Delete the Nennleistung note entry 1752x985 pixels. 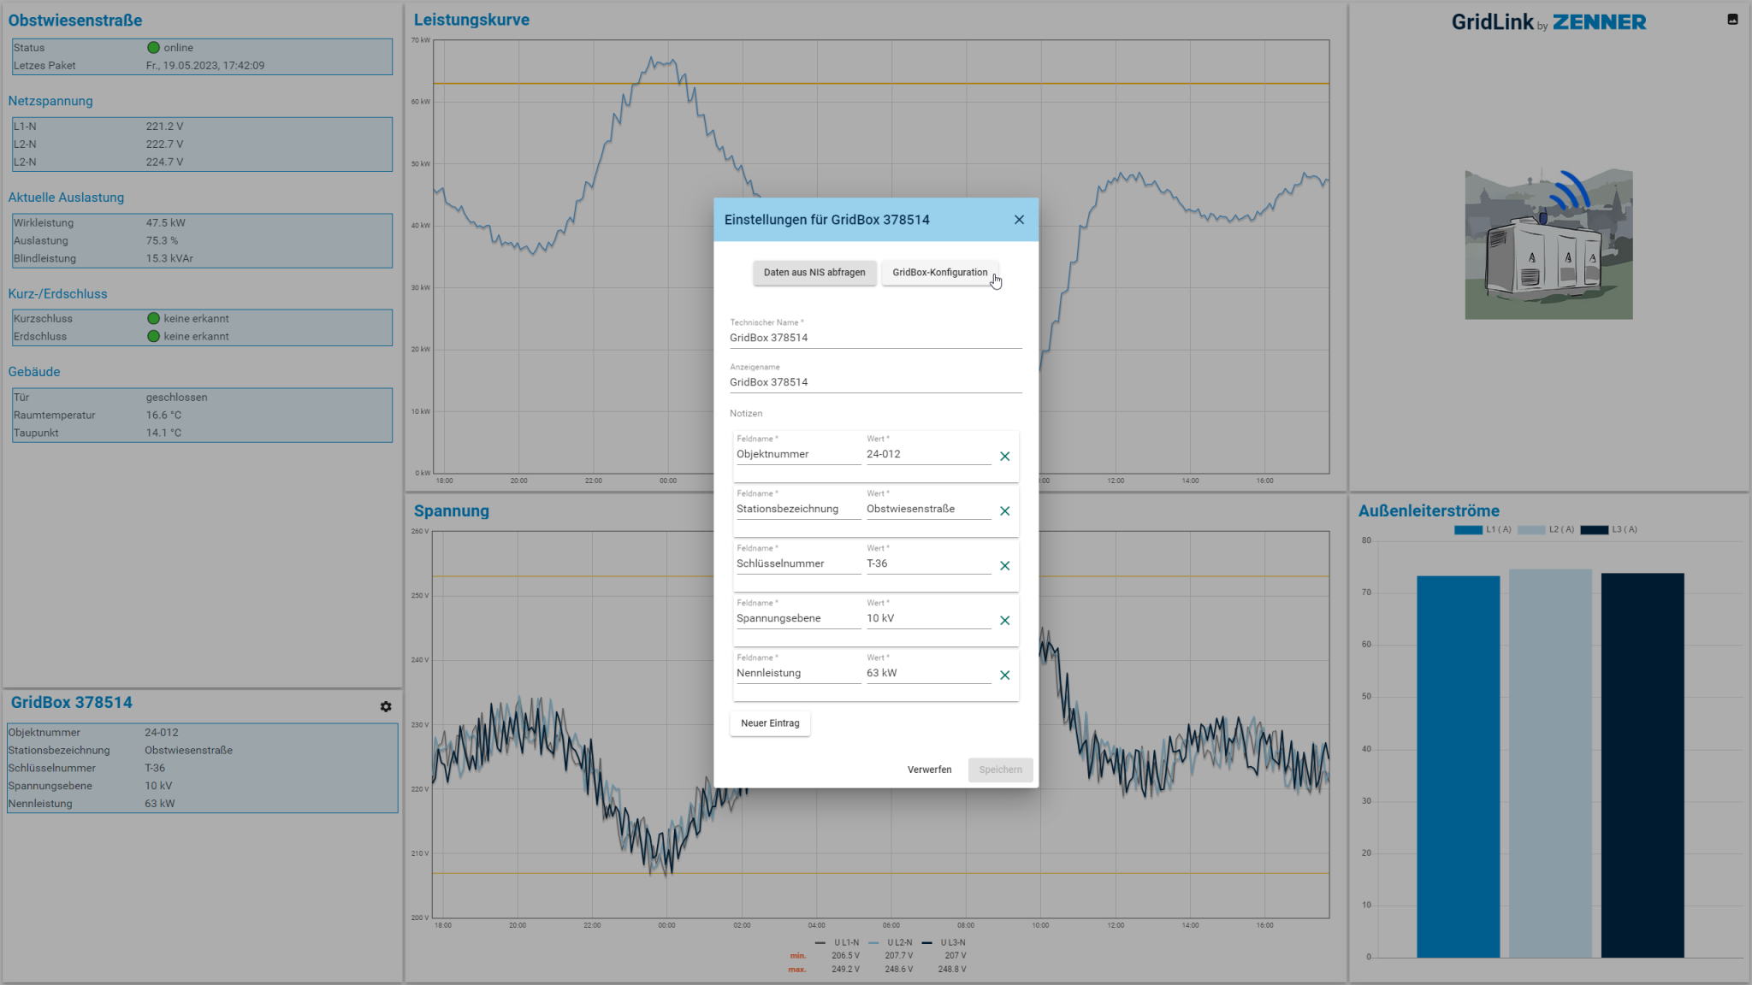(x=1004, y=675)
